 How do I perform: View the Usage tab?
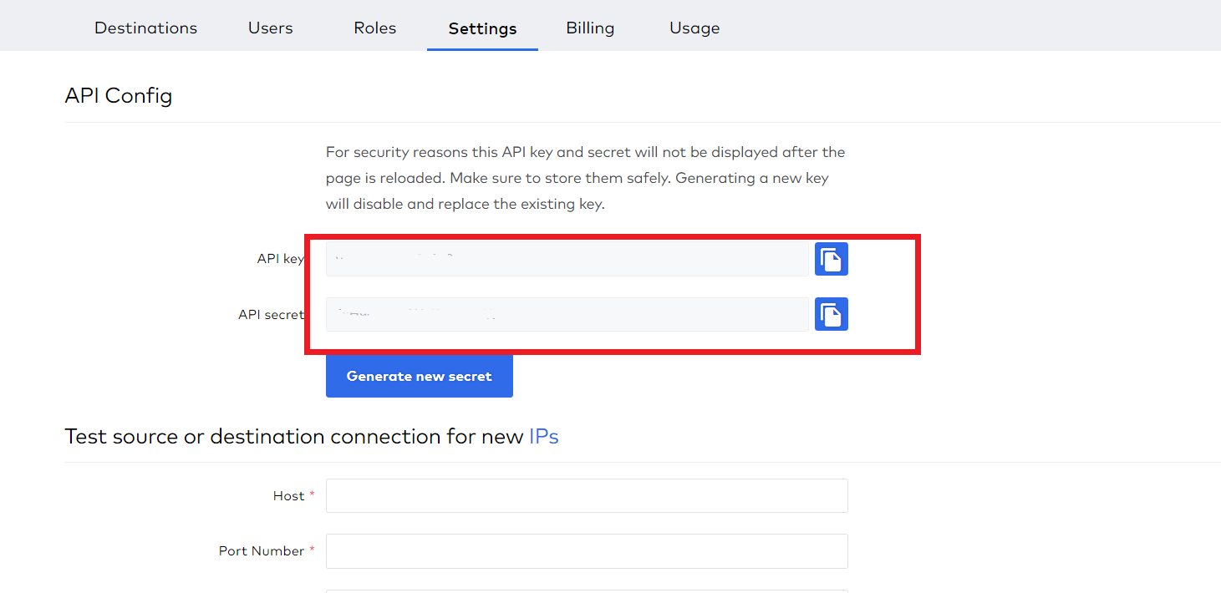point(694,28)
